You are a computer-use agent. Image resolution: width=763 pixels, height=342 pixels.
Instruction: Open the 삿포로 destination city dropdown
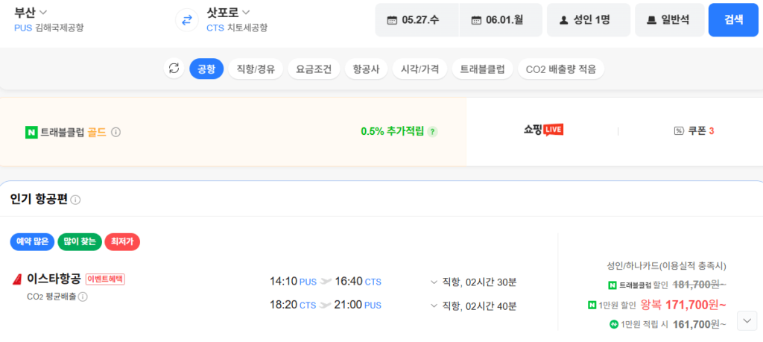coord(228,12)
